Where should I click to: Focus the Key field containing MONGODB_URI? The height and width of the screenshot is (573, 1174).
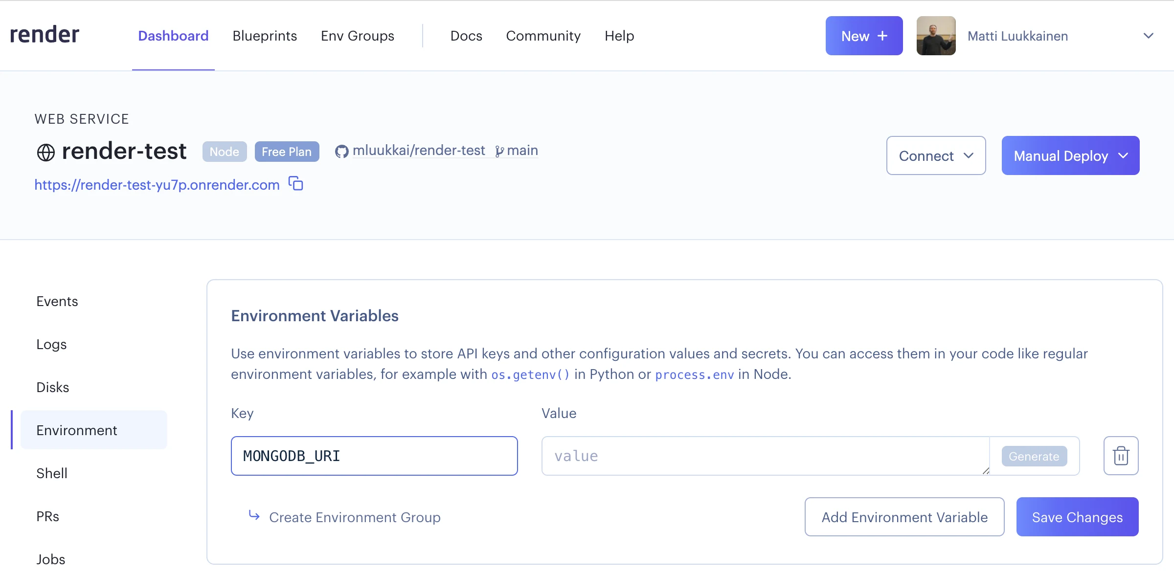(374, 456)
